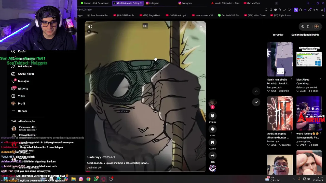Viewport: 326px width, 183px height.
Task: Open options for the datacomparison02 video
Action: coord(320,80)
